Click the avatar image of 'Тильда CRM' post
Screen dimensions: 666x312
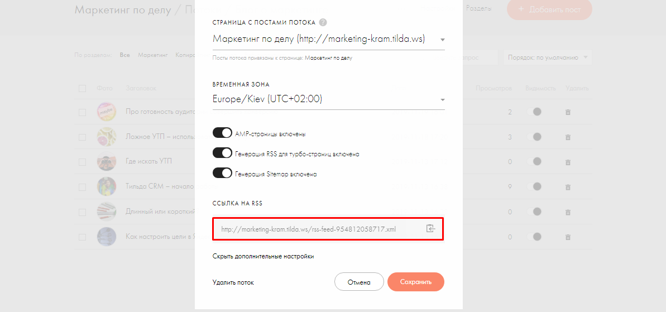pos(106,187)
